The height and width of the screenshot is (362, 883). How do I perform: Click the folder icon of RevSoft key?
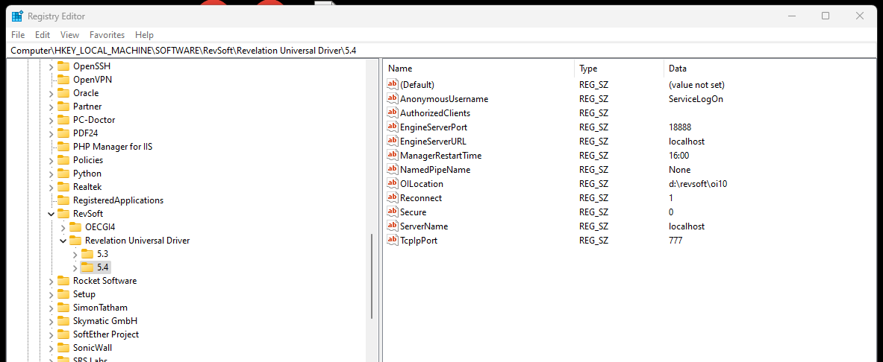coord(63,214)
